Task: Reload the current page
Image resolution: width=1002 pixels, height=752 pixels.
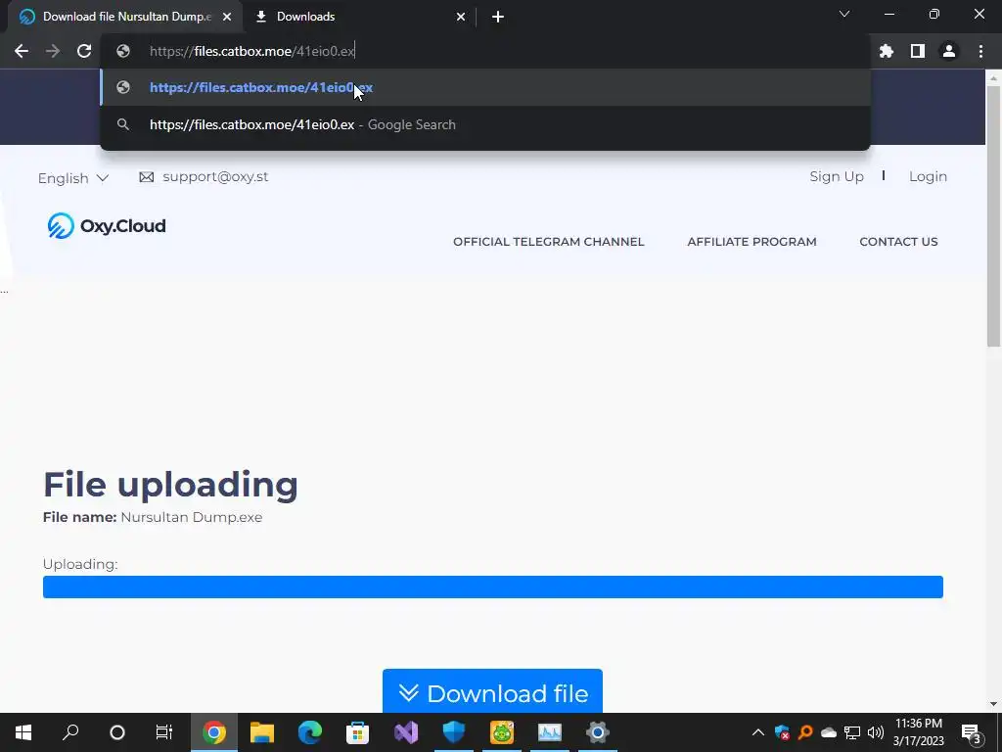Action: pyautogui.click(x=84, y=51)
